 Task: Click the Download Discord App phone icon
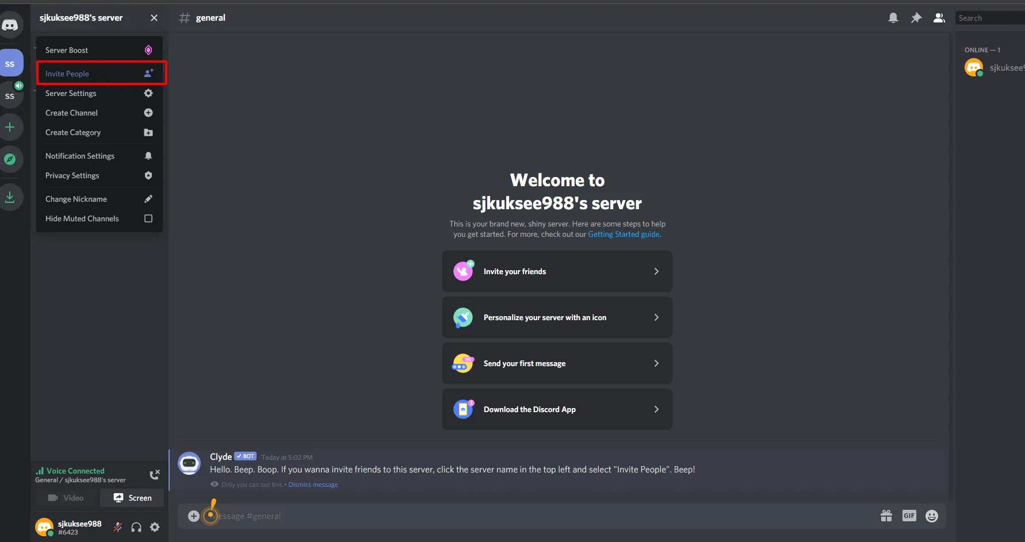click(463, 409)
